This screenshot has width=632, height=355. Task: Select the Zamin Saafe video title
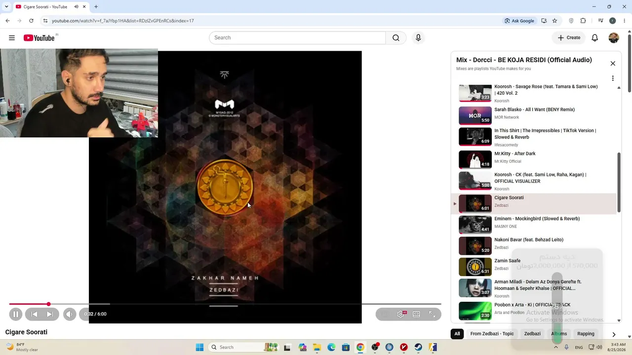click(508, 261)
